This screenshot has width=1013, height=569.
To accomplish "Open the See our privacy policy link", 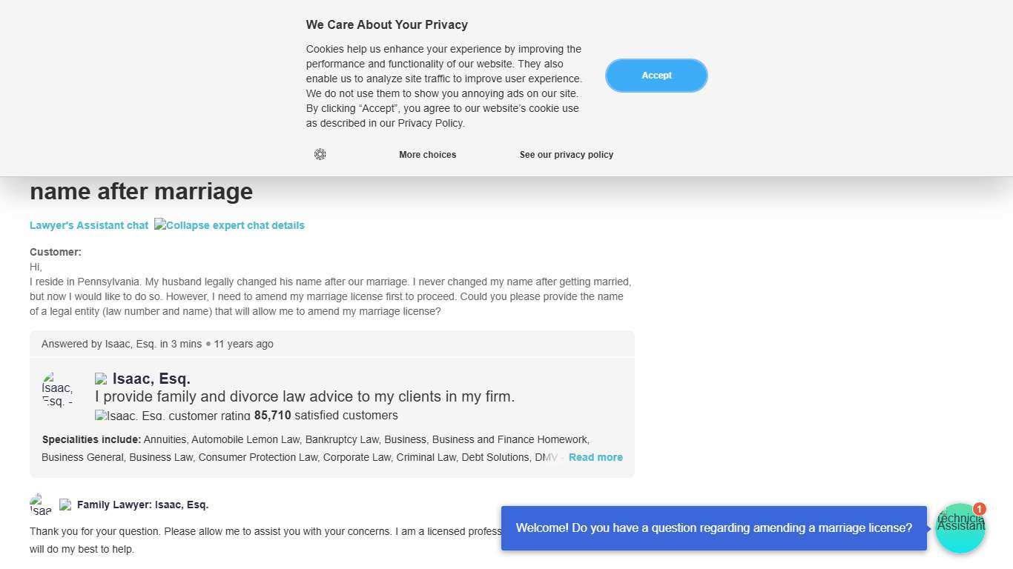I will [x=566, y=155].
